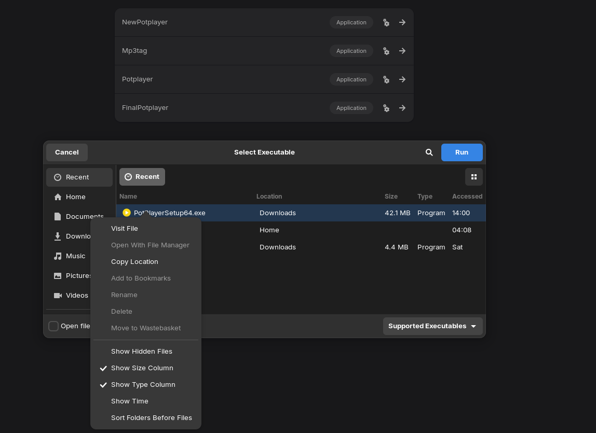Enable Show Time option
The image size is (596, 433).
pos(145,401)
